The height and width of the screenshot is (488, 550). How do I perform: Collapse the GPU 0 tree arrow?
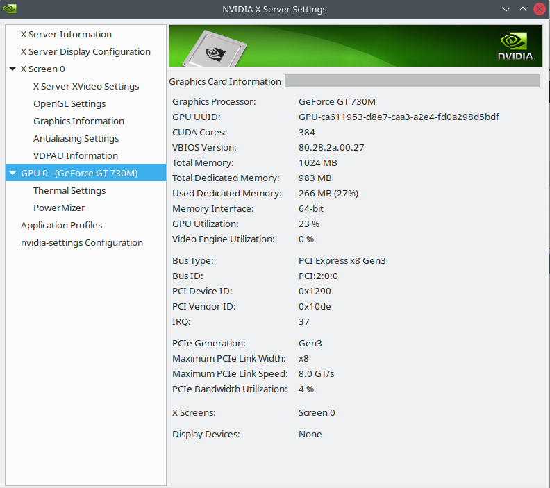tap(12, 173)
